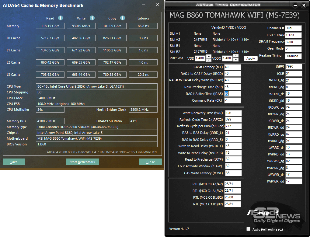Image resolution: width=310 pixels, height=237 pixels.
Task: Click RTL MC1 C1 B1/B2 field
Action: tap(232, 204)
